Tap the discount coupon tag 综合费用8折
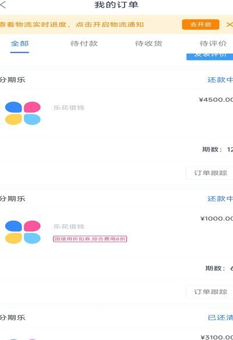 (90, 239)
